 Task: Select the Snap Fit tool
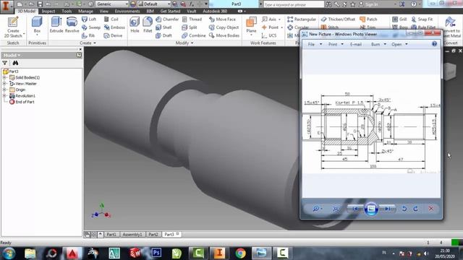[422, 19]
